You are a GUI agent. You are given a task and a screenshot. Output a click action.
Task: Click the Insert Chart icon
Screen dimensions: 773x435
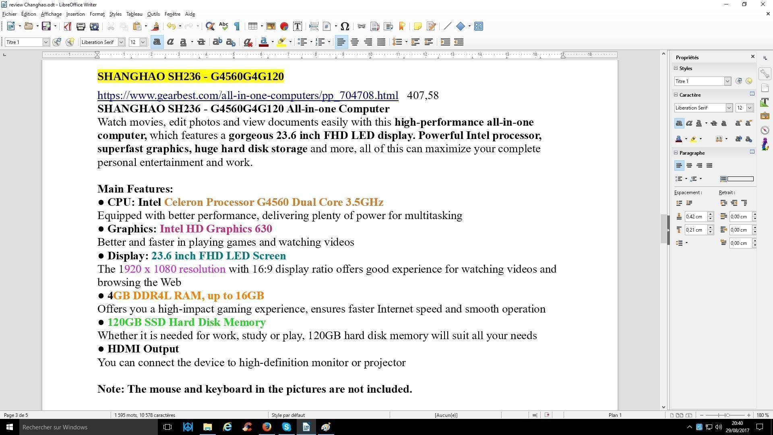(x=284, y=27)
